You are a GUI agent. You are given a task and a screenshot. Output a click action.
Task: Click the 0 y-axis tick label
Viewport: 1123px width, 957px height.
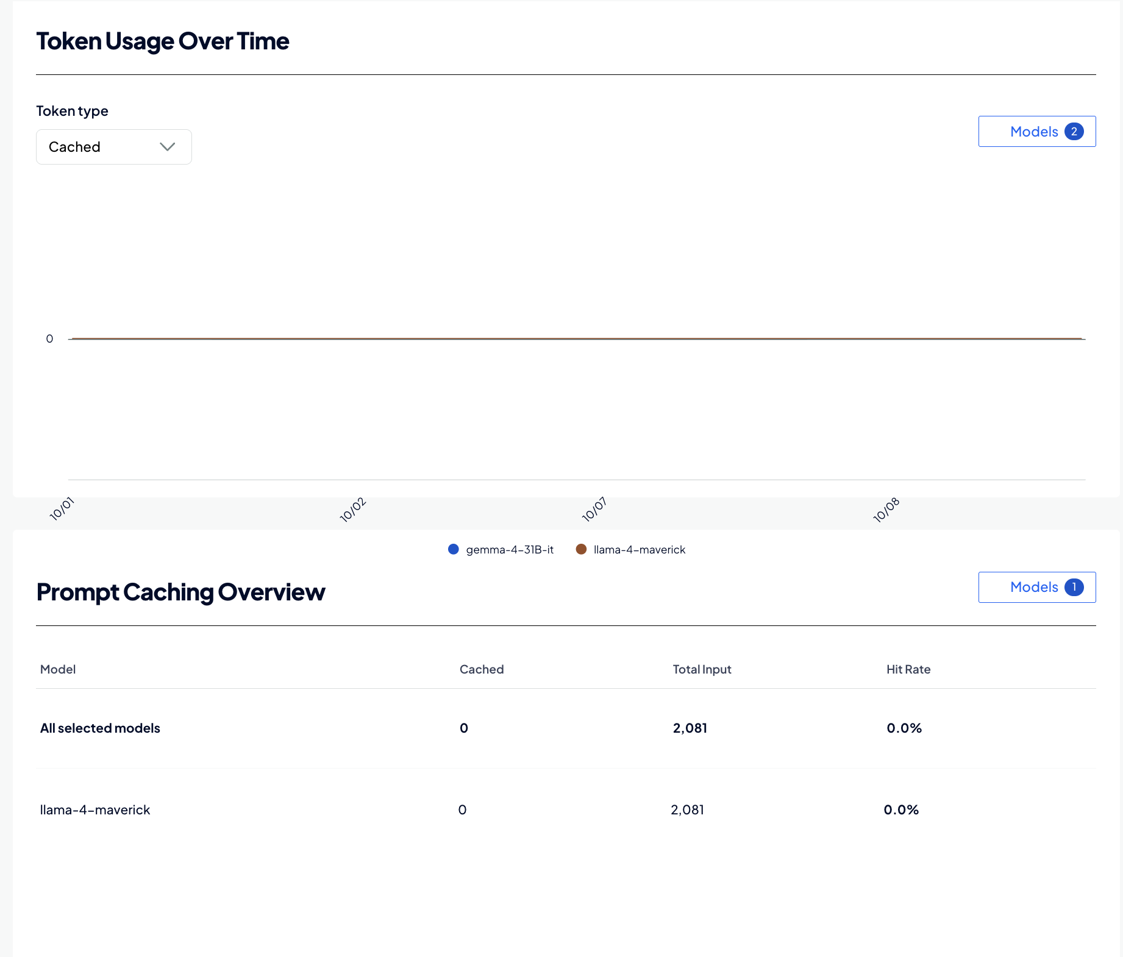[x=49, y=339]
